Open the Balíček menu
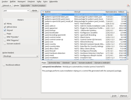 pos(13,2)
